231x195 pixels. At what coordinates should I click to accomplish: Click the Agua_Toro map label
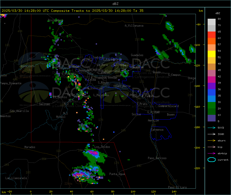[x=27, y=66]
